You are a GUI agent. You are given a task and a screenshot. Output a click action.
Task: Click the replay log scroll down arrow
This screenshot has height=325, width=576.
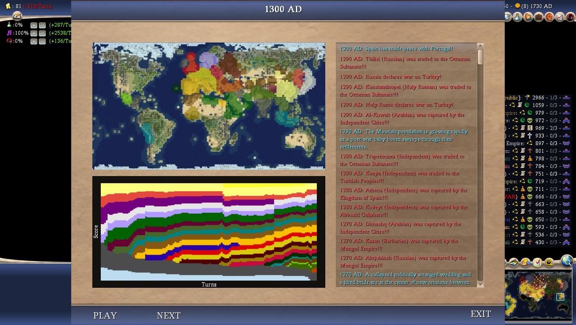pos(480,284)
